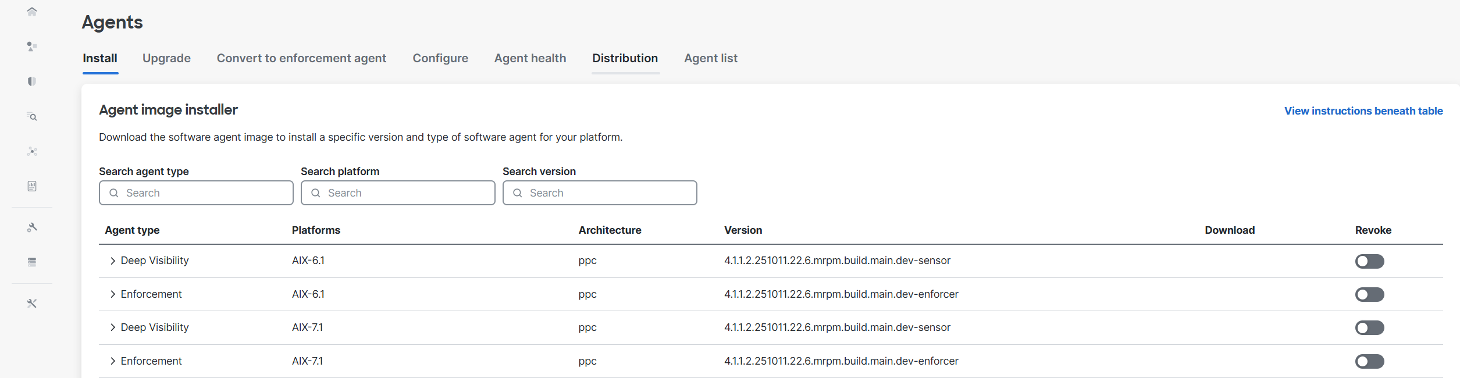
Task: Expand the Enforcement AIX-6.1 row
Action: (x=113, y=294)
